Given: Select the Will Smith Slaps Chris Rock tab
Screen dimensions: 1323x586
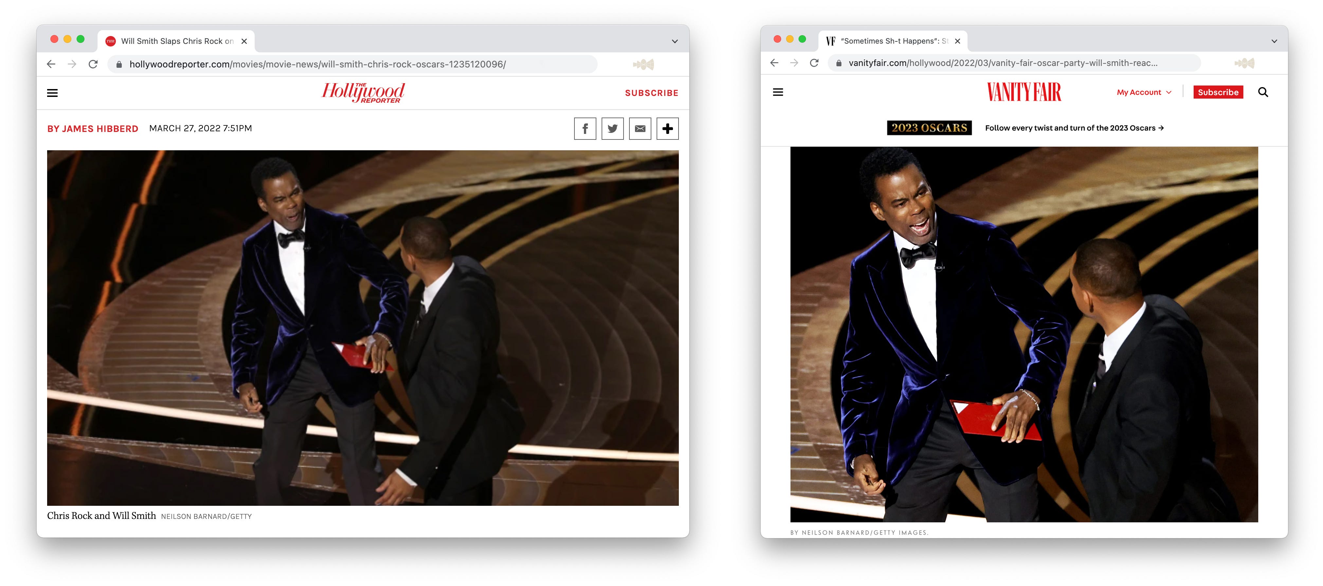Looking at the screenshot, I should pyautogui.click(x=176, y=41).
